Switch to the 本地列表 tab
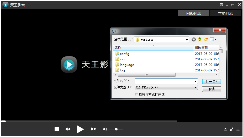 [x=225, y=13]
